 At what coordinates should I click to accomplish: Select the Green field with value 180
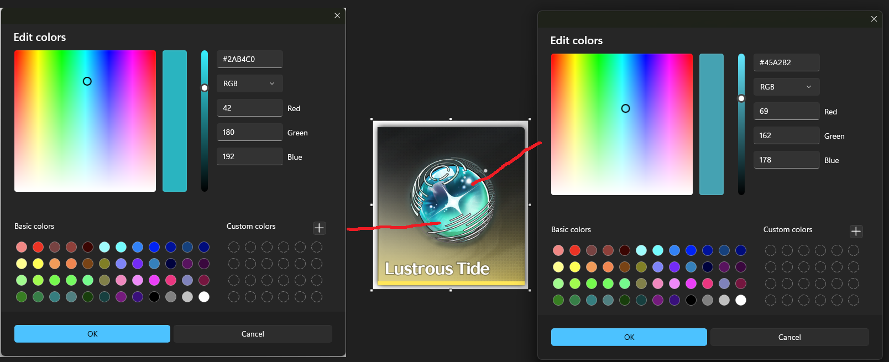point(250,132)
